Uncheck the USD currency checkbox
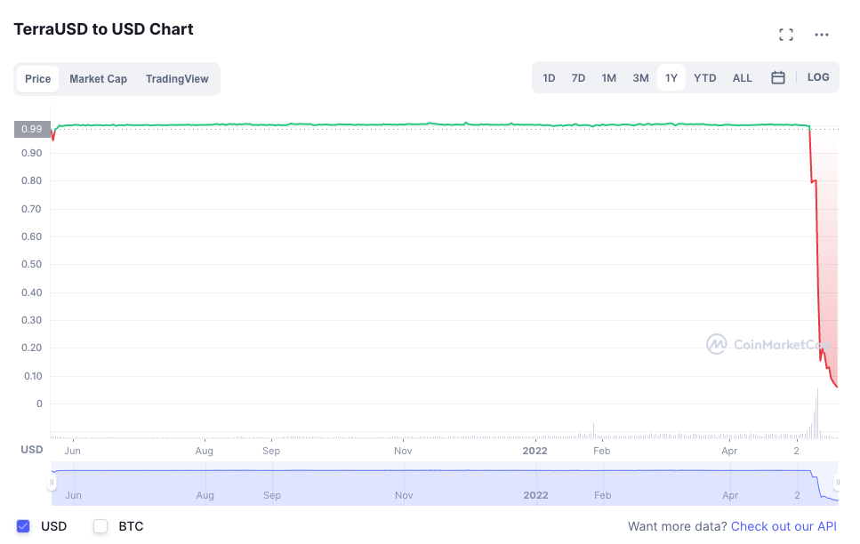860x544 pixels. (23, 526)
